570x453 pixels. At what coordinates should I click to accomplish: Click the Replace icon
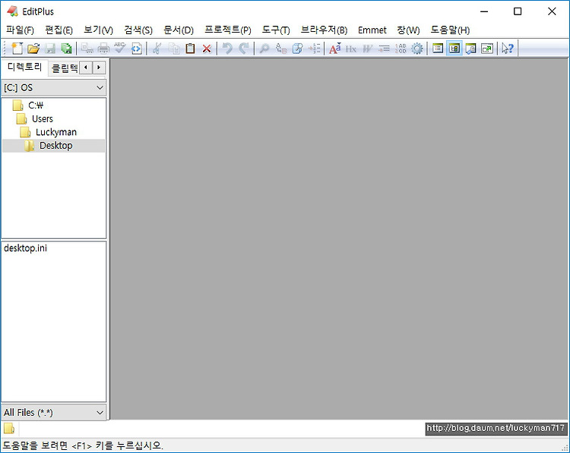pos(281,49)
